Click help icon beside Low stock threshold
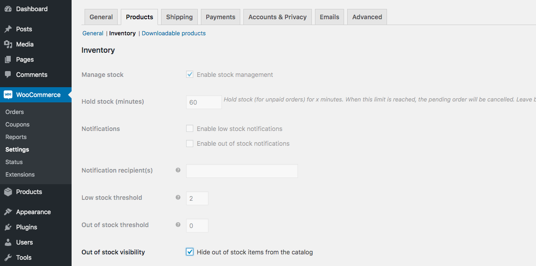 (178, 197)
